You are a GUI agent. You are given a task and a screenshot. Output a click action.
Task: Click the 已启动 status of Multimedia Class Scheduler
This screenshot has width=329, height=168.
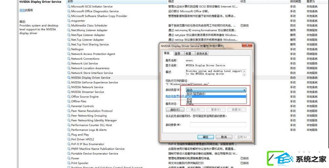coord(244,26)
